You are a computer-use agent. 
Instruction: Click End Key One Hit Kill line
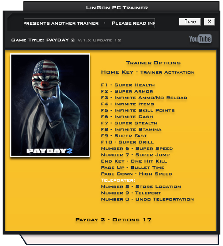tap(134, 161)
